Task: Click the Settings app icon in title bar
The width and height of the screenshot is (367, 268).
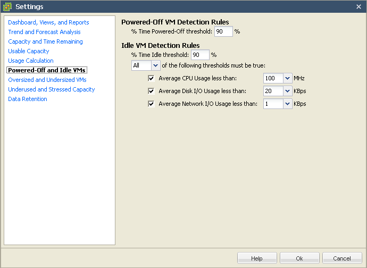Action: 7,6
